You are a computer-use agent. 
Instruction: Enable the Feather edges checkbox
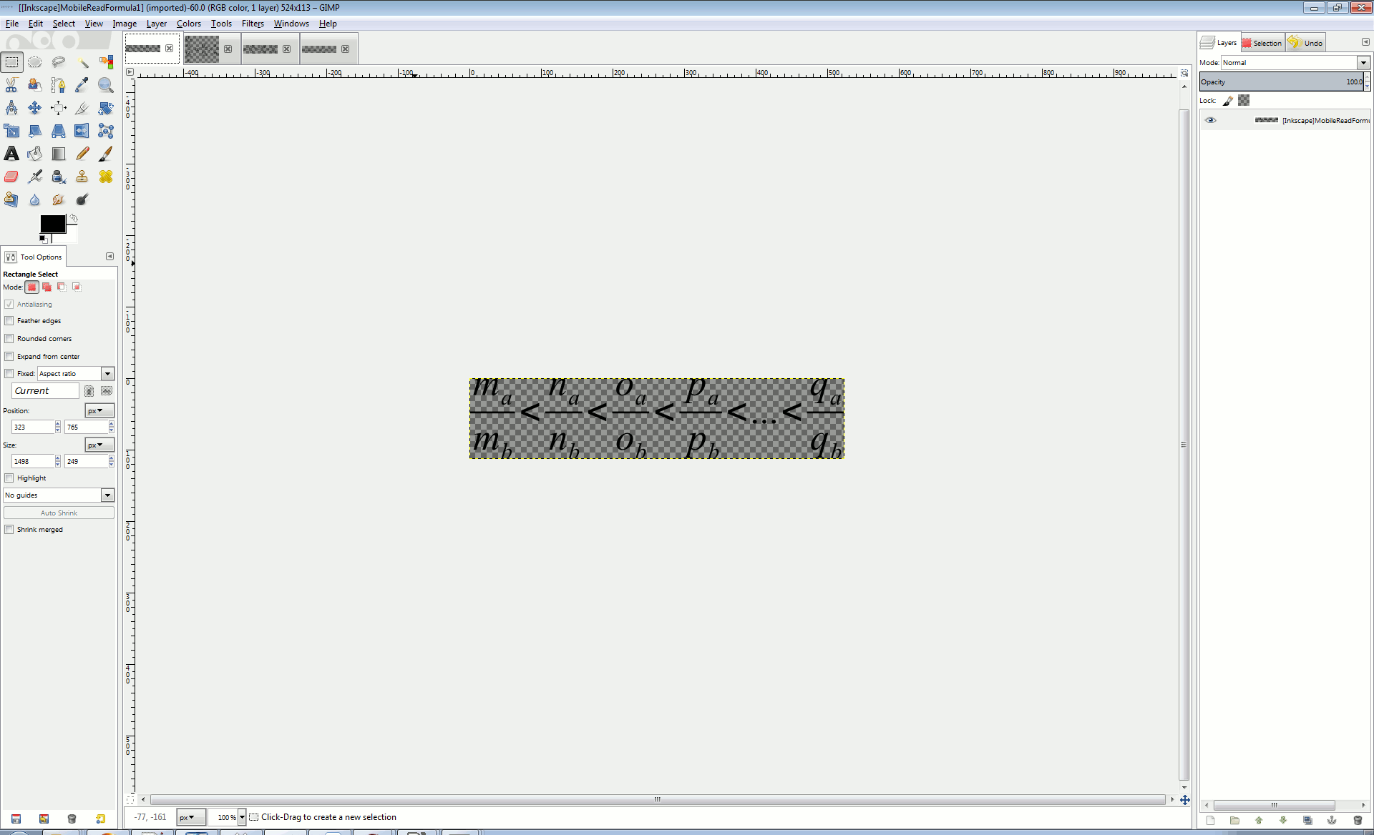[x=9, y=321]
